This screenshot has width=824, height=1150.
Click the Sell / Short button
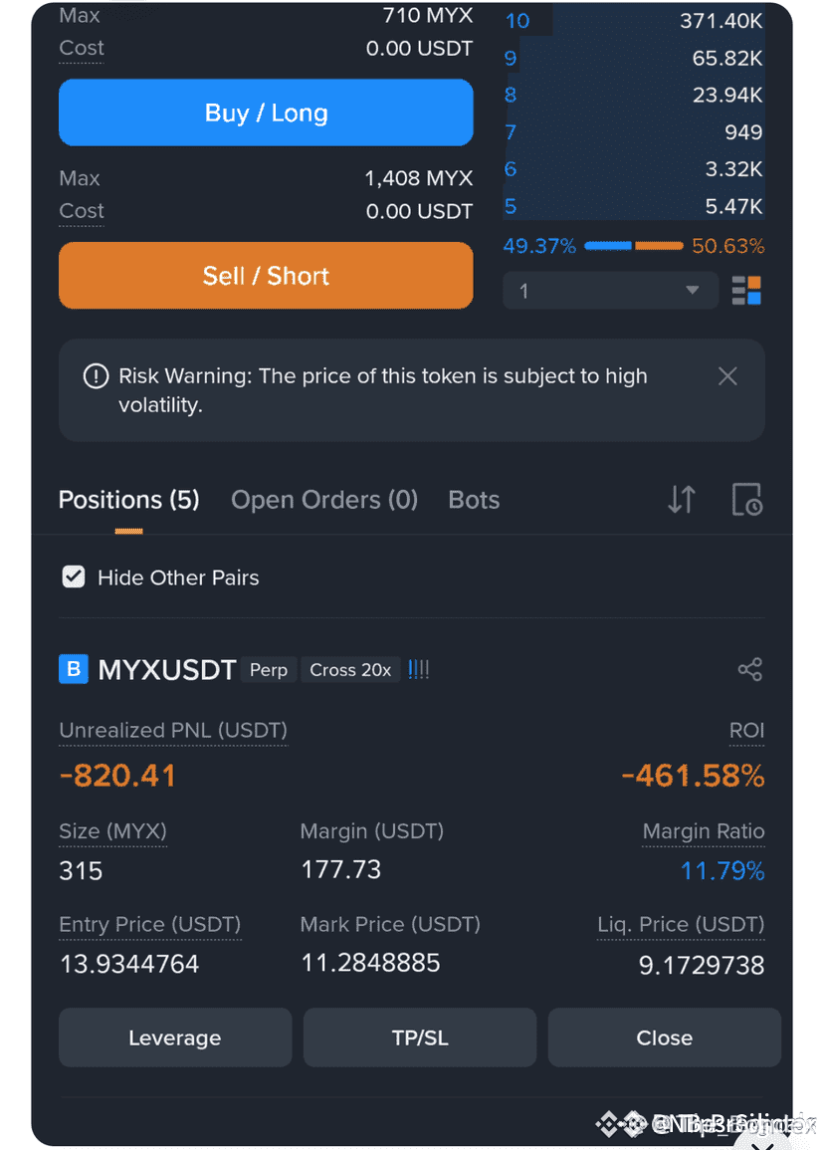(266, 276)
